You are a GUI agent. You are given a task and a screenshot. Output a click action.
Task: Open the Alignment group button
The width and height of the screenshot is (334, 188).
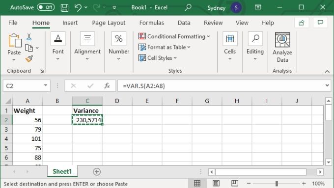pos(87,46)
